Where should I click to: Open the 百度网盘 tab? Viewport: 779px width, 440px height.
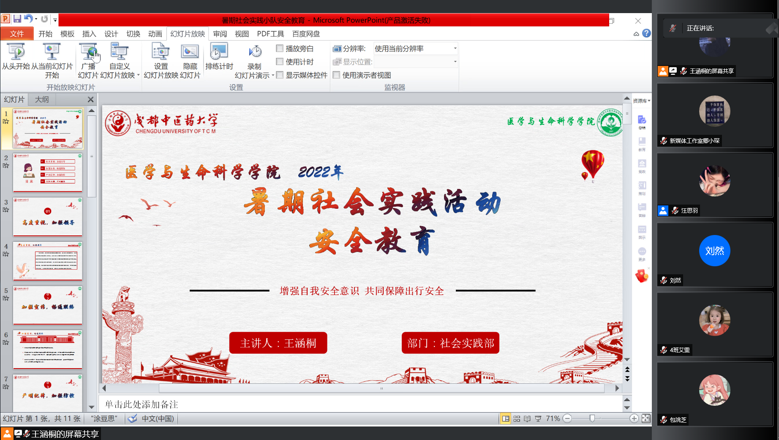coord(306,34)
